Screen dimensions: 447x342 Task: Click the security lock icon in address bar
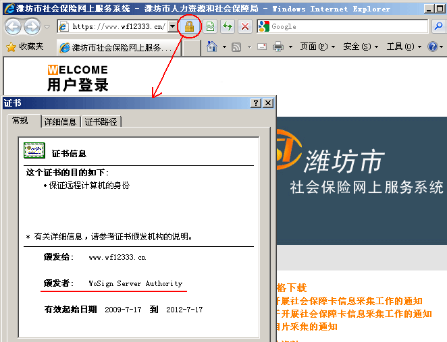(190, 26)
